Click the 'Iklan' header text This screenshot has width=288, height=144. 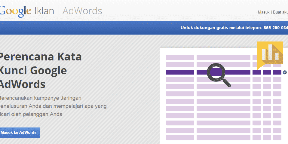[x=44, y=11]
